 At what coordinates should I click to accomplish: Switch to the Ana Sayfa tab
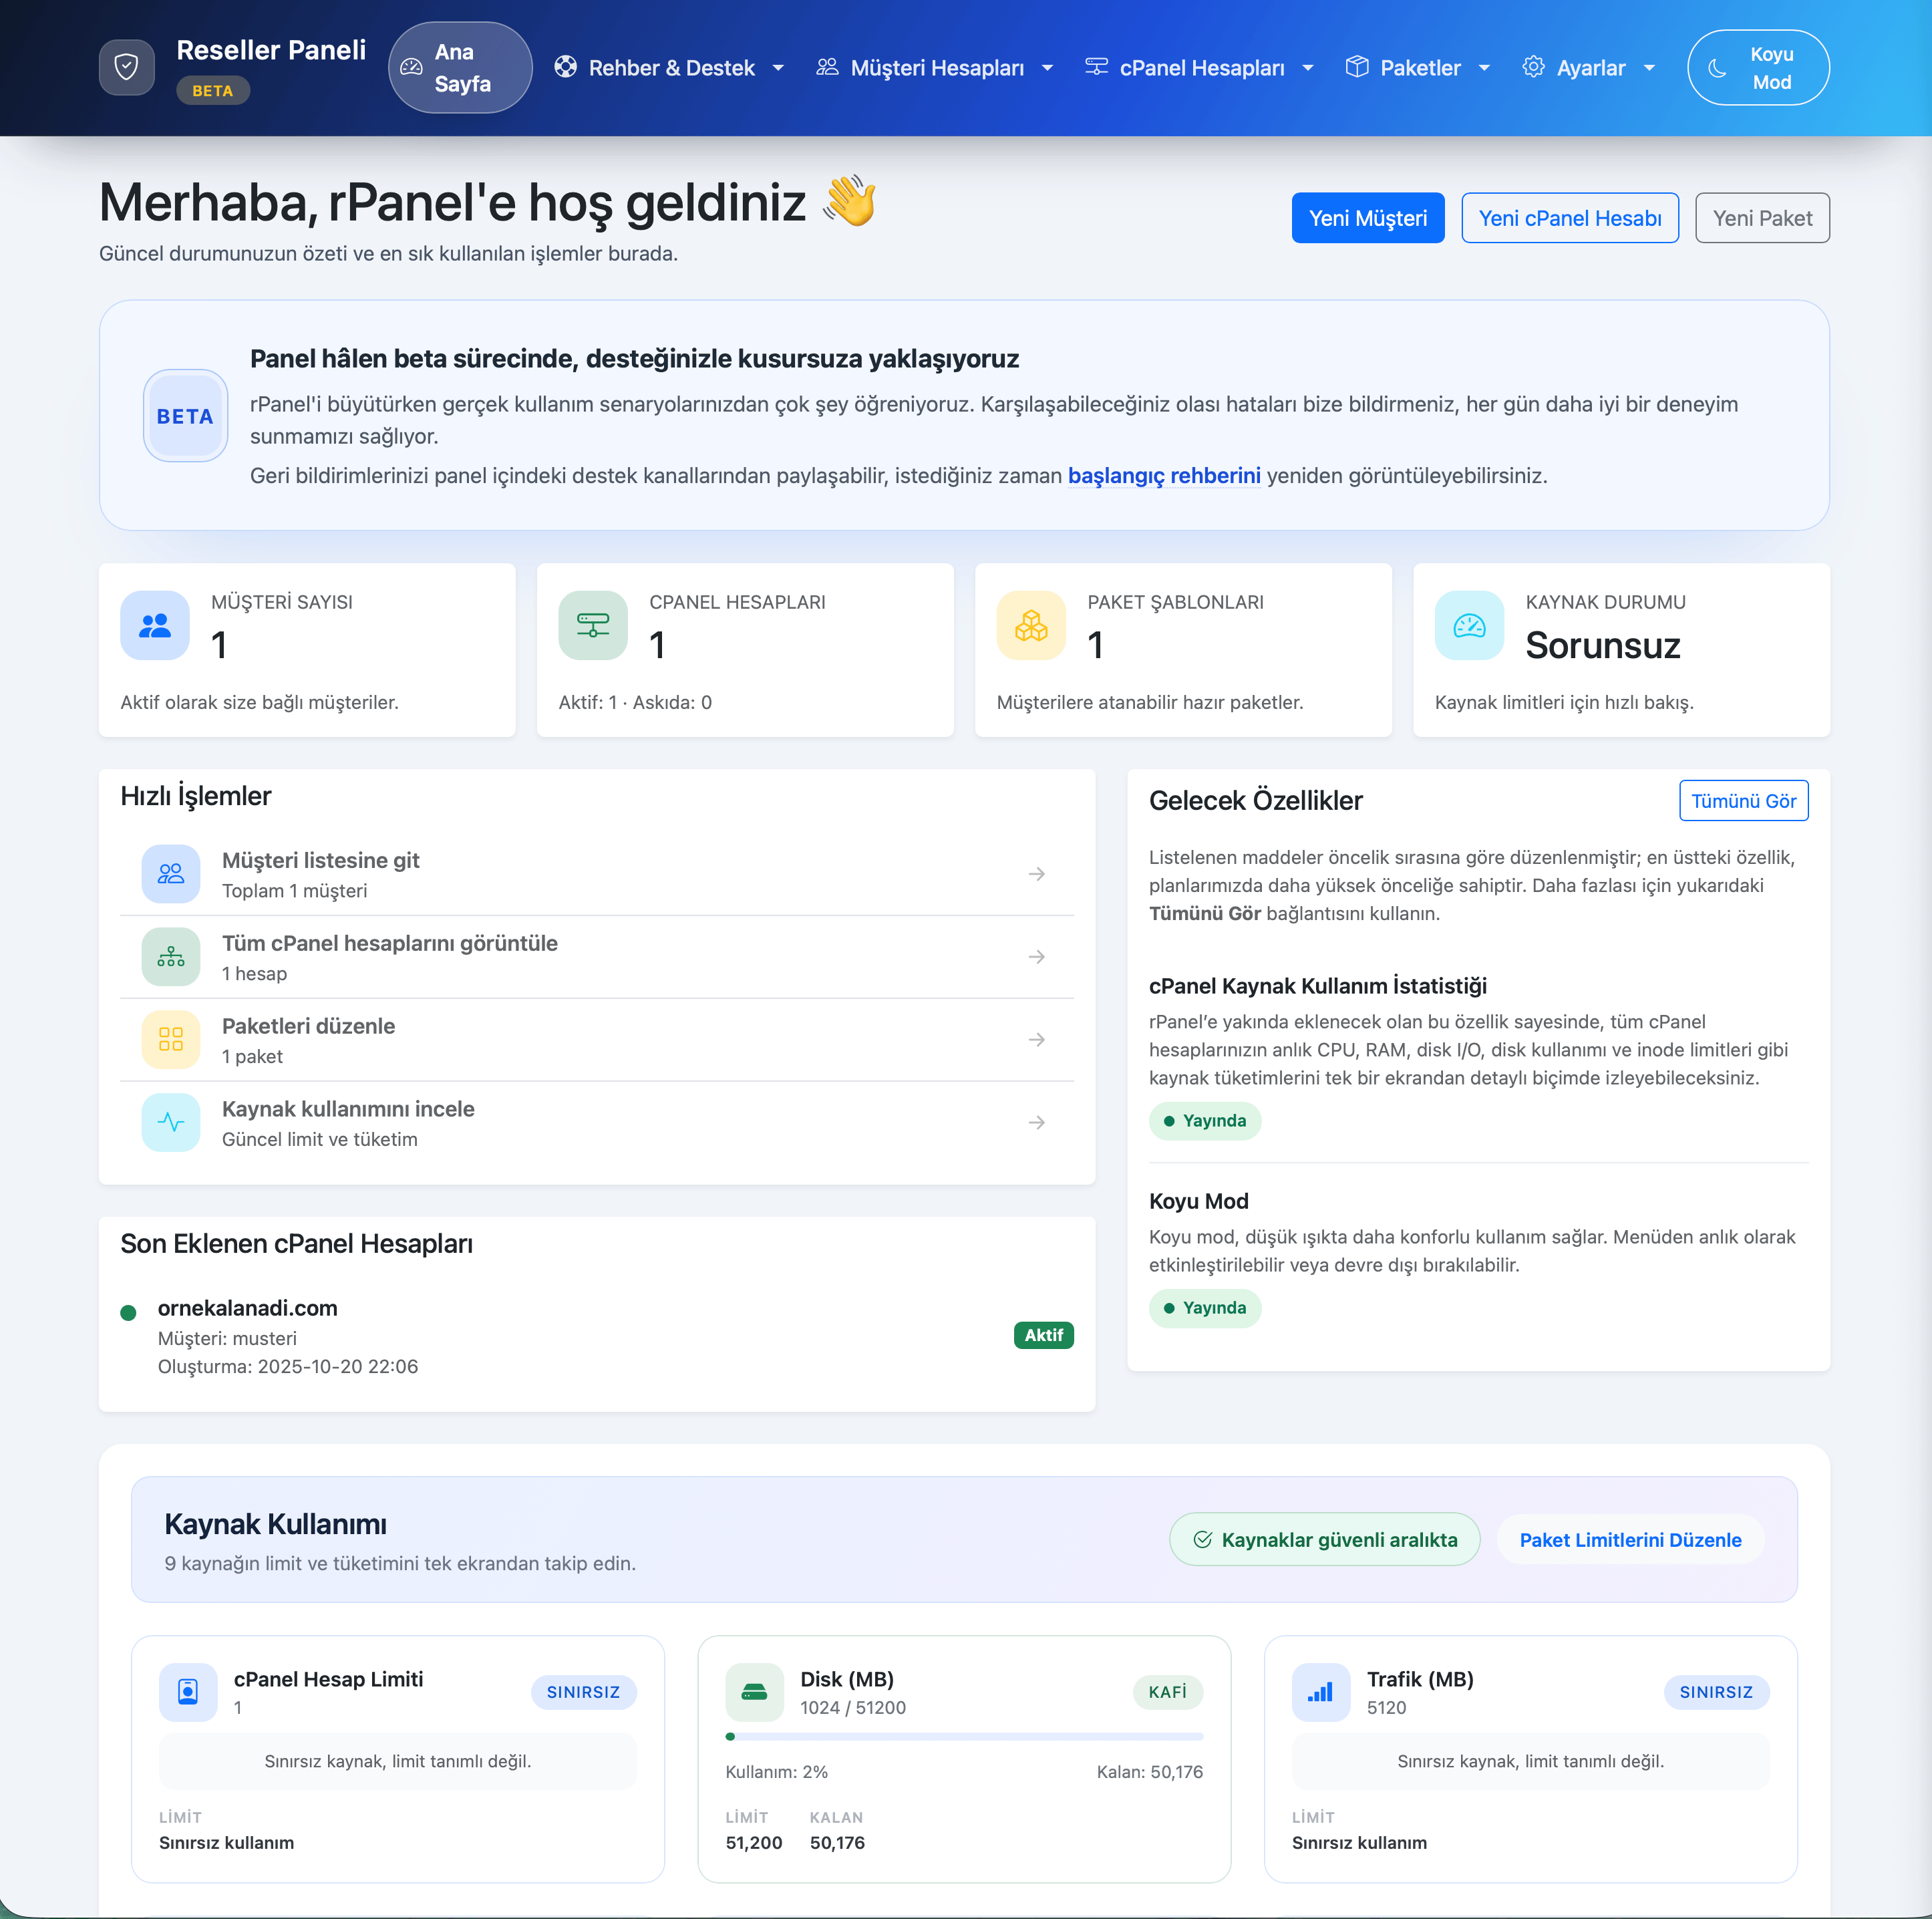[x=460, y=67]
